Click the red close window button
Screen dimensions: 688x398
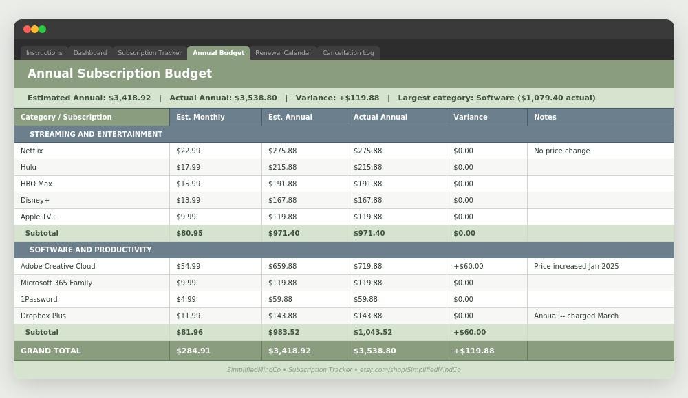pos(27,30)
